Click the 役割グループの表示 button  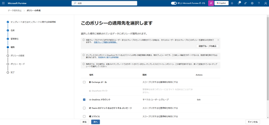(208, 46)
